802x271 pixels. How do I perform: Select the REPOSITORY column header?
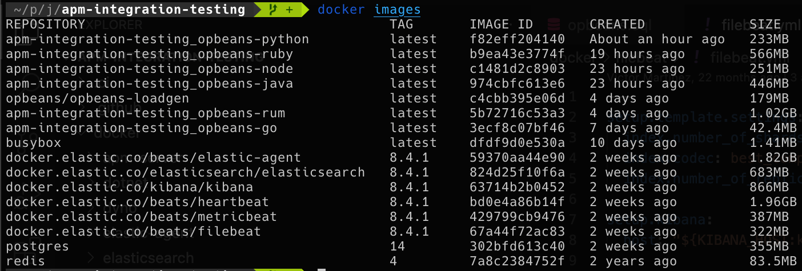45,24
